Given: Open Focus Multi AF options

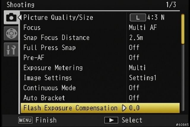Looking at the screenshot, I should [143, 27].
